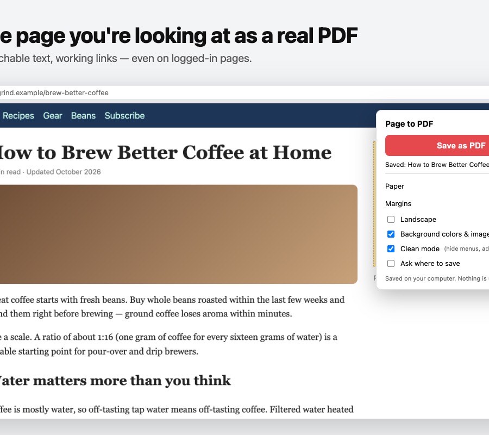Click the Margins label in popup
The width and height of the screenshot is (489, 435).
coord(398,204)
